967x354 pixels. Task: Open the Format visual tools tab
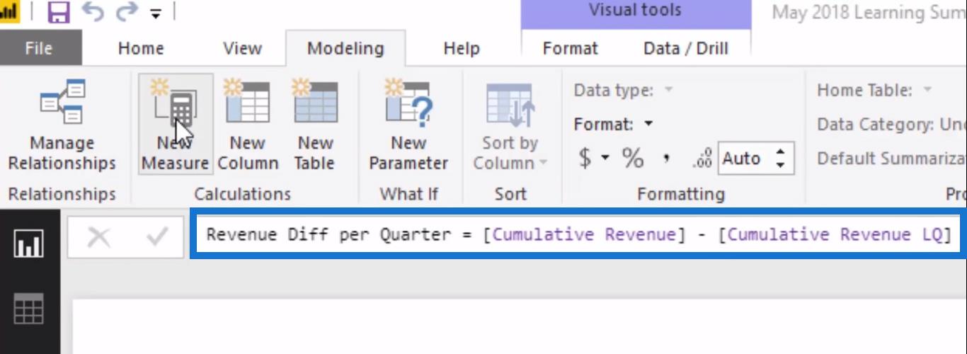pyautogui.click(x=570, y=48)
